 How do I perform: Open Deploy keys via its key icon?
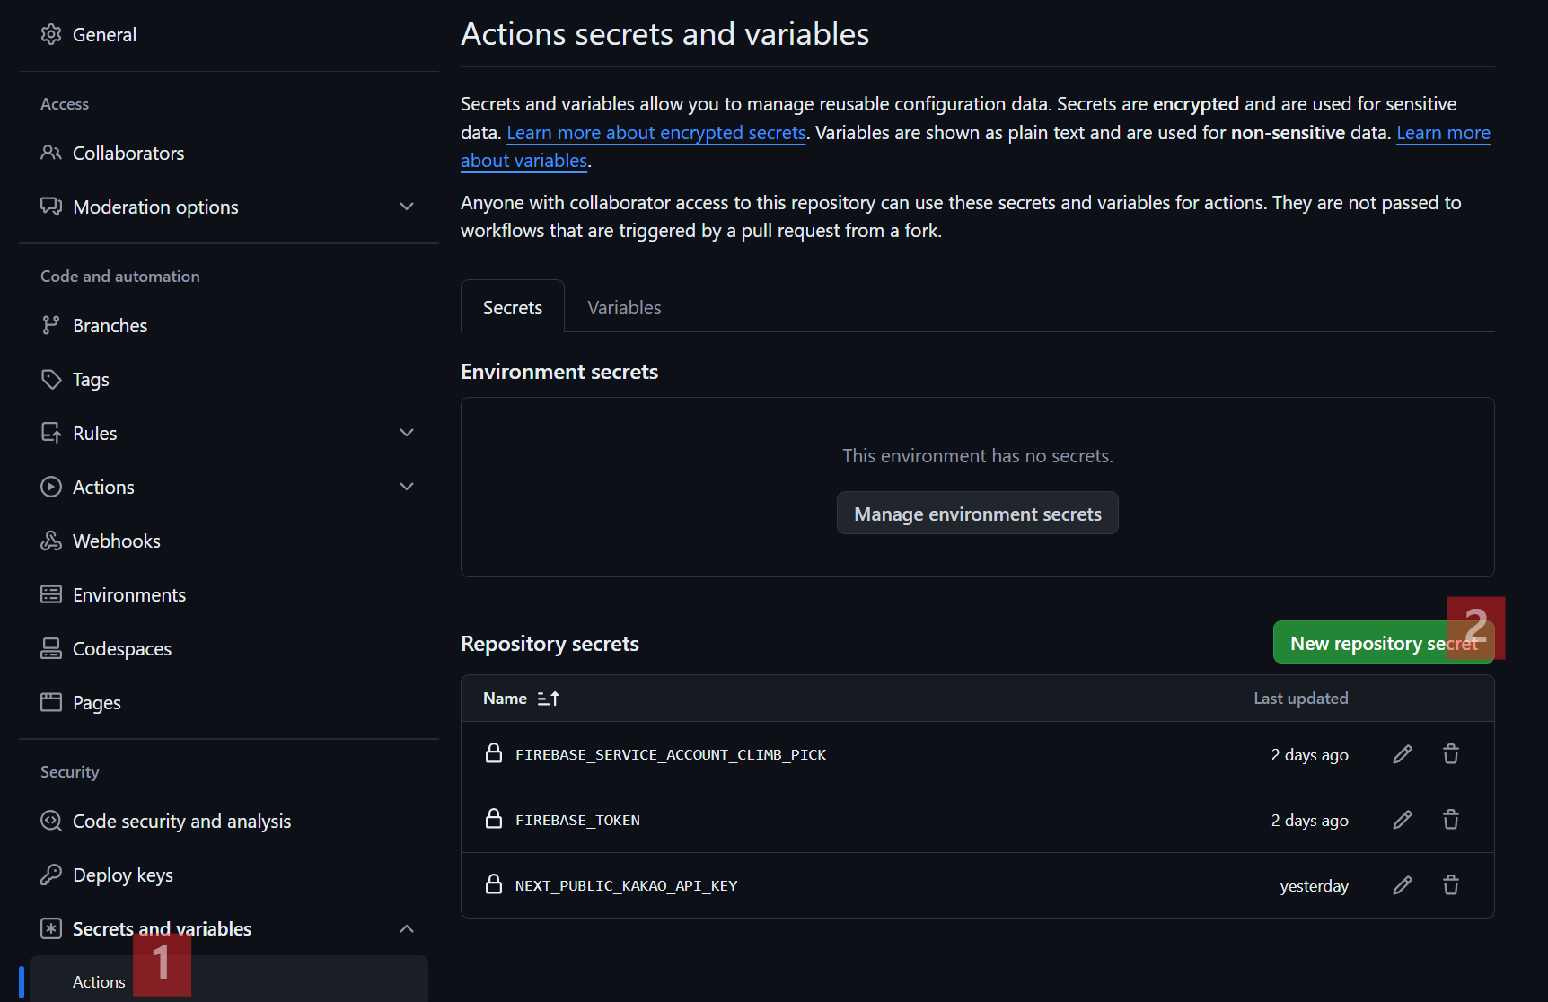51,875
